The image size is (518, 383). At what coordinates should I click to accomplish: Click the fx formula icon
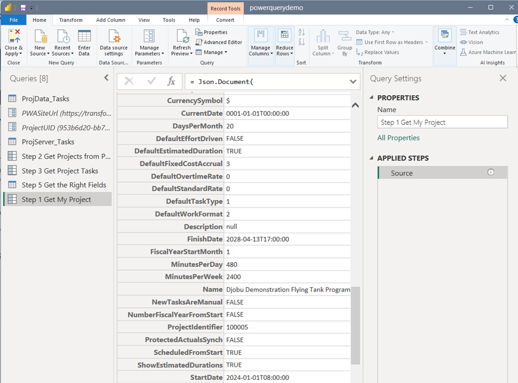click(x=171, y=81)
